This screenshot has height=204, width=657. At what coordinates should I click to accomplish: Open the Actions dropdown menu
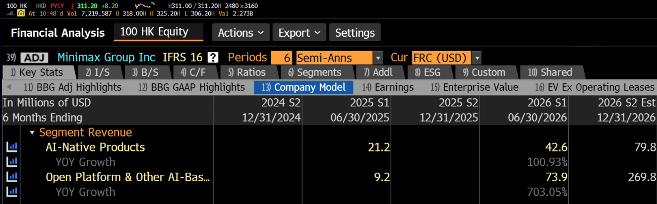tap(241, 33)
